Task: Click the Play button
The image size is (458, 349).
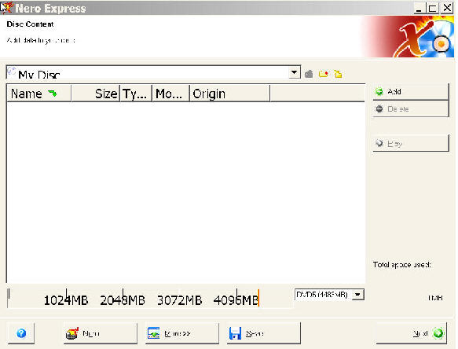Action: click(x=411, y=143)
